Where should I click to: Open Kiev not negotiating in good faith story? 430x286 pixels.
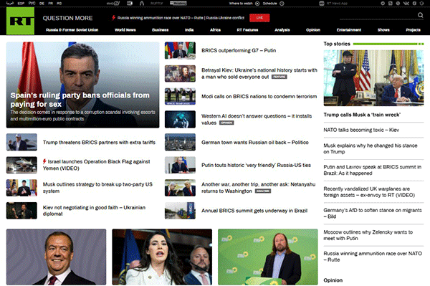click(x=94, y=211)
